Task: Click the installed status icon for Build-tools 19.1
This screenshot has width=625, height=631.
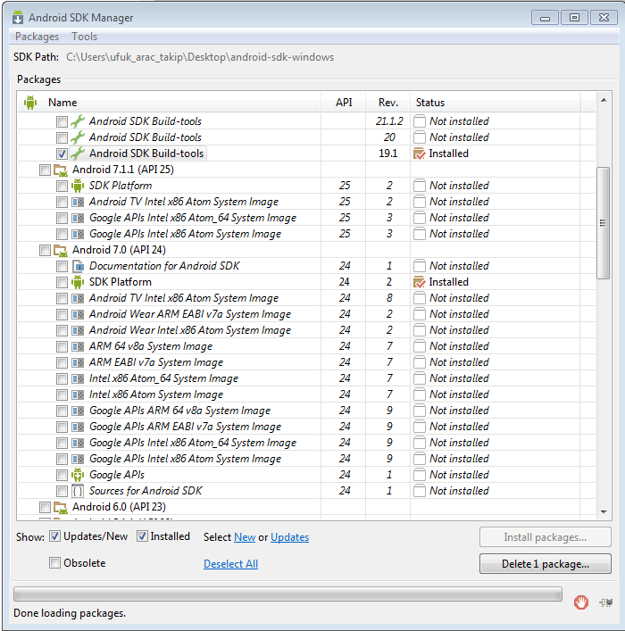Action: (x=420, y=154)
